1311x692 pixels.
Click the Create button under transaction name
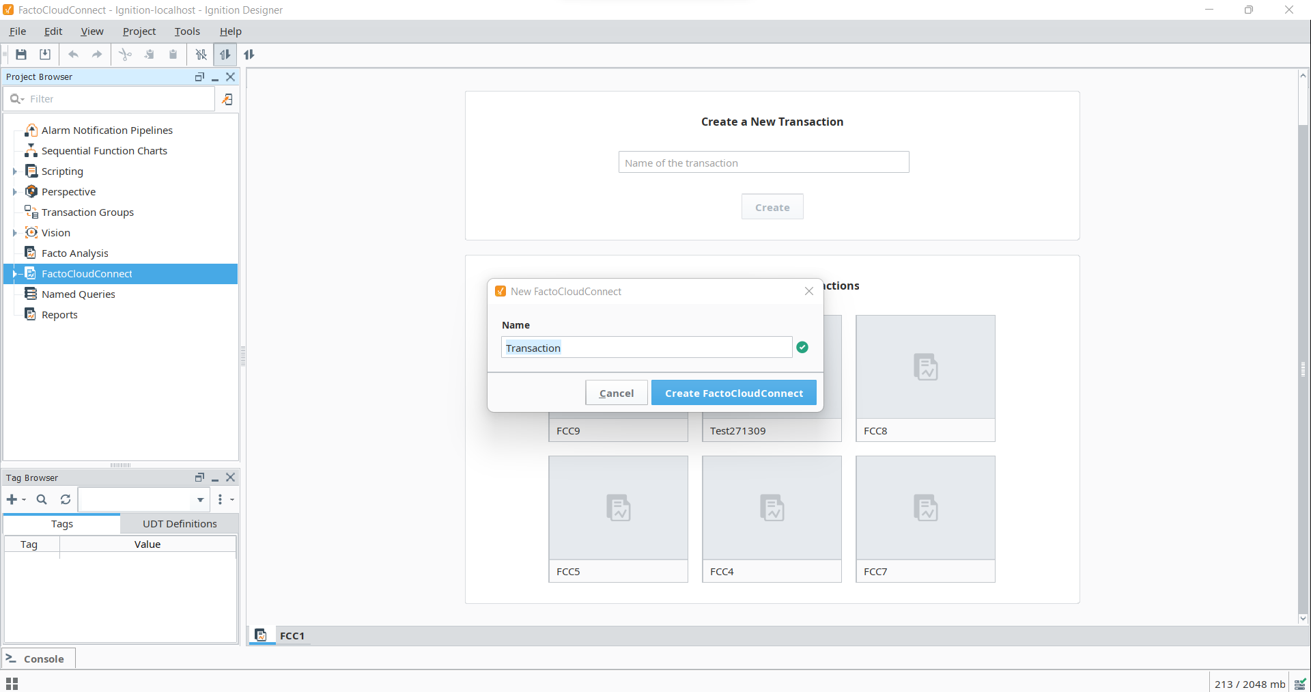click(x=772, y=207)
